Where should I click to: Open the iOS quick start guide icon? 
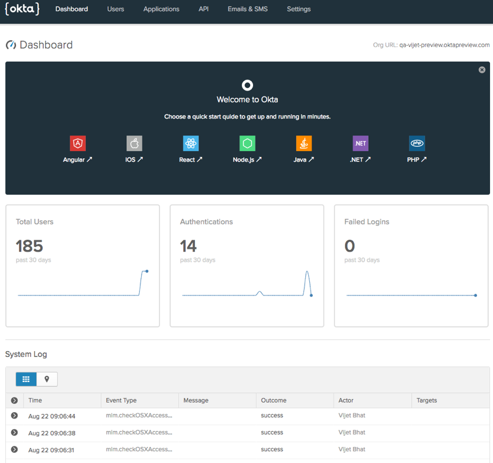tap(135, 143)
